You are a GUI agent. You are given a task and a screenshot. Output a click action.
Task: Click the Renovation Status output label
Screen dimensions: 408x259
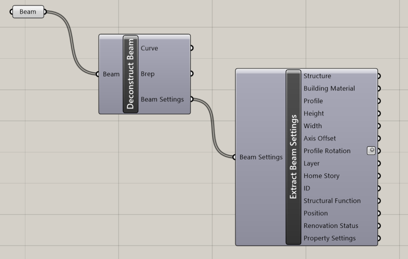tap(331, 226)
